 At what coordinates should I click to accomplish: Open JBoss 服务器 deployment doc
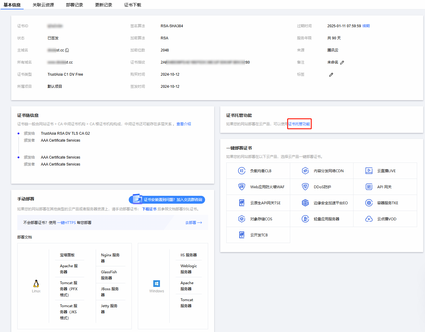tap(110, 292)
